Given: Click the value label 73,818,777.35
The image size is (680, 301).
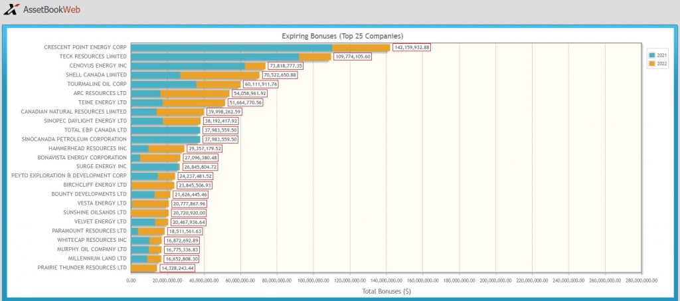Looking at the screenshot, I should pyautogui.click(x=286, y=66).
